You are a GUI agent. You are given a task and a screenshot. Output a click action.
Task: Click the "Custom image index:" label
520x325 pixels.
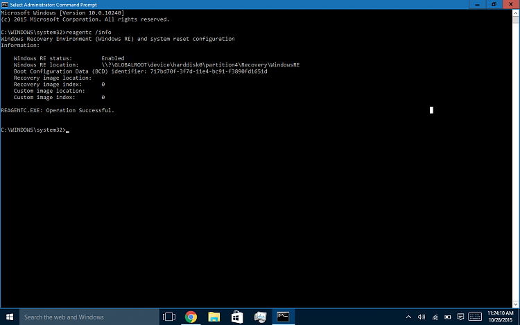pos(44,98)
